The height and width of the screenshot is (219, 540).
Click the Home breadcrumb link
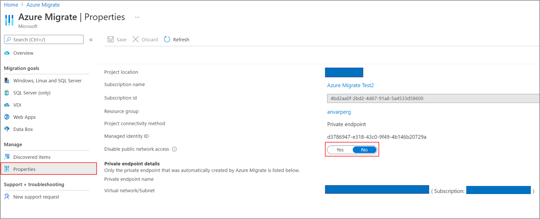coord(11,5)
